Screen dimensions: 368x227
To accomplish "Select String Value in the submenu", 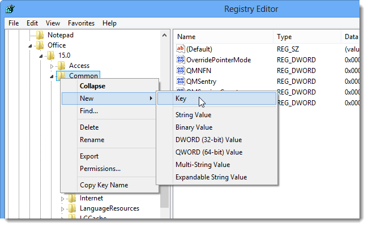I will click(217, 115).
